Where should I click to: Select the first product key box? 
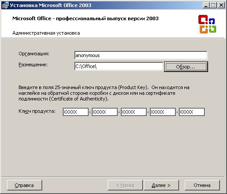[x=76, y=112]
